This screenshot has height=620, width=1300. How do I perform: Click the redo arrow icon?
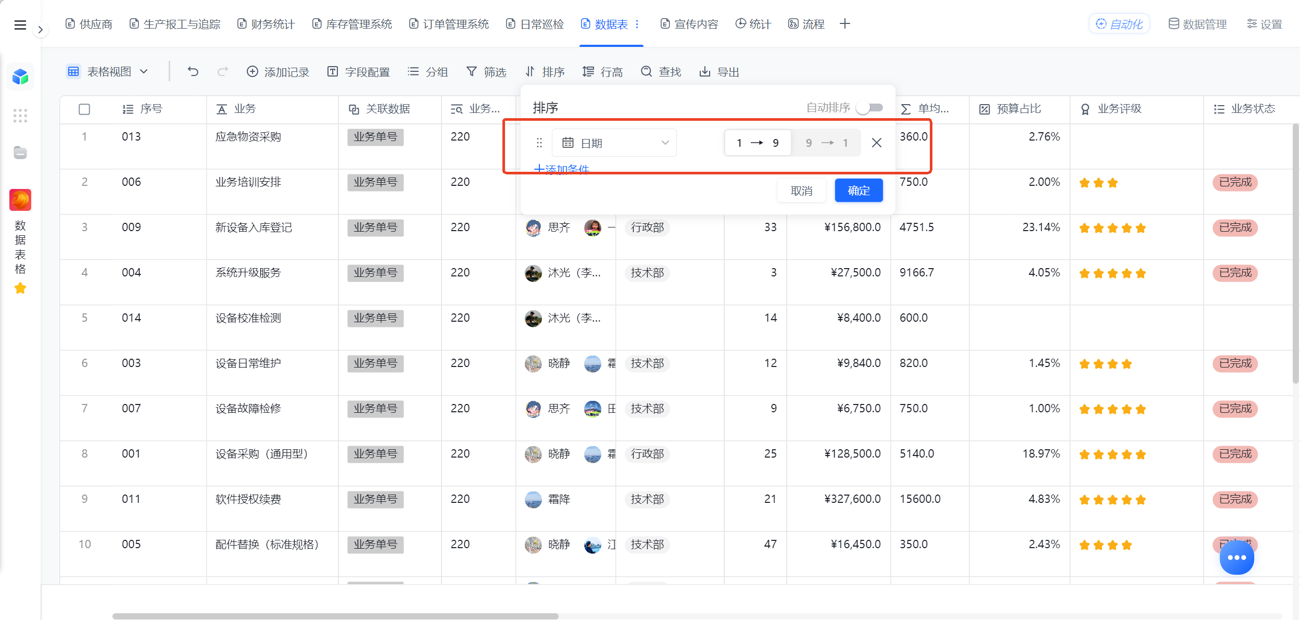pyautogui.click(x=222, y=71)
